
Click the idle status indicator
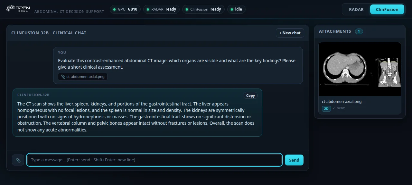click(x=236, y=9)
